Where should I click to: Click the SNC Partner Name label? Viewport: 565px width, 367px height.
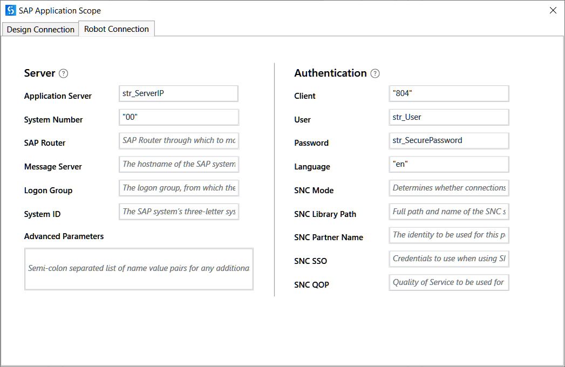(x=329, y=237)
